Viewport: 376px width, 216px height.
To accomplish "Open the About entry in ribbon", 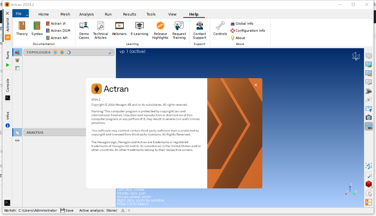I will tap(238, 38).
